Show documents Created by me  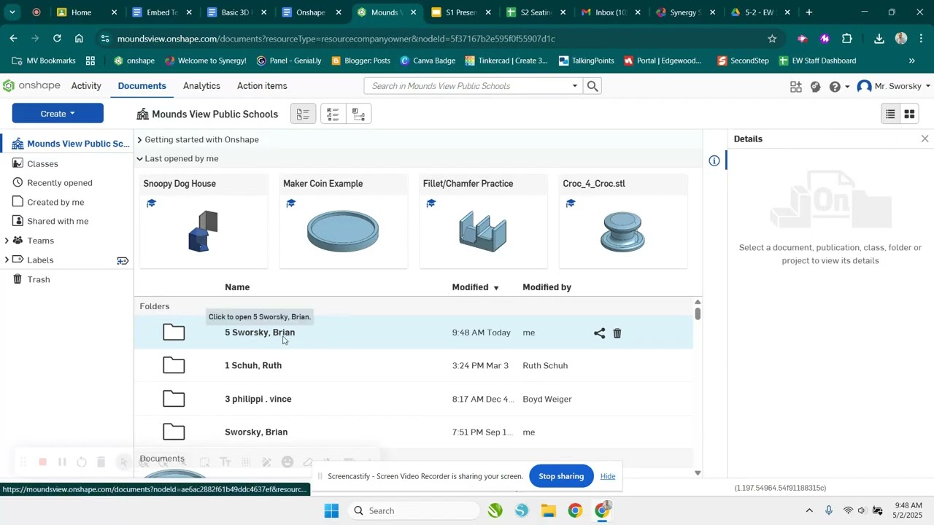[x=55, y=202]
